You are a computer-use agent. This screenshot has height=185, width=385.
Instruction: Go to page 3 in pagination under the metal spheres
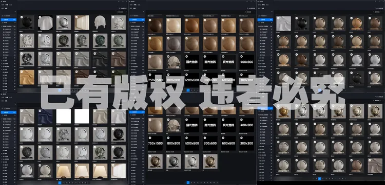(195, 182)
